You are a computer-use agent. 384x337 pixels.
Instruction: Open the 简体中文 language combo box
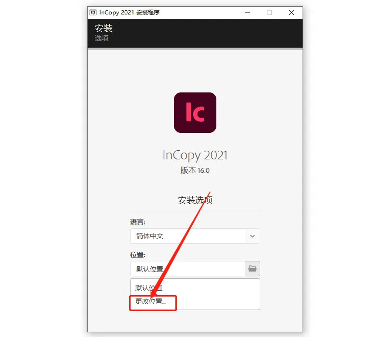pyautogui.click(x=195, y=236)
